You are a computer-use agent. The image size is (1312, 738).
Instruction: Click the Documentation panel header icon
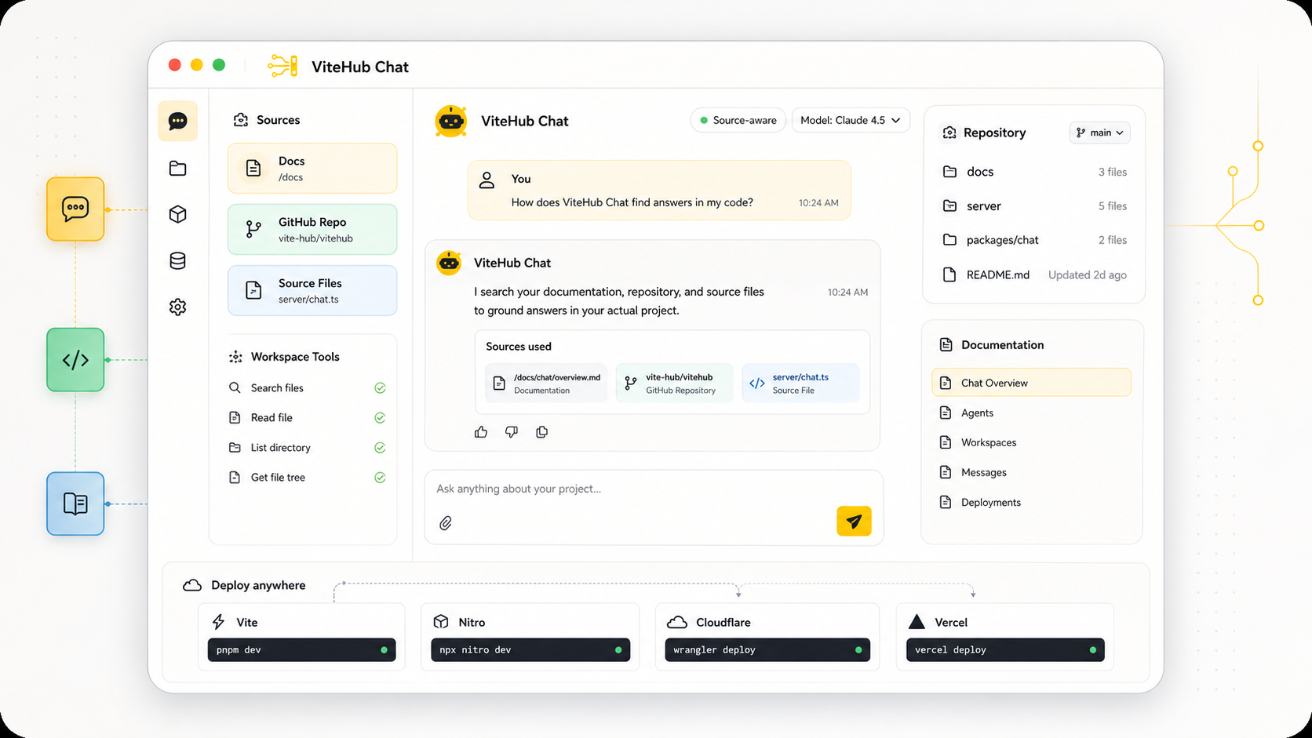tap(946, 345)
